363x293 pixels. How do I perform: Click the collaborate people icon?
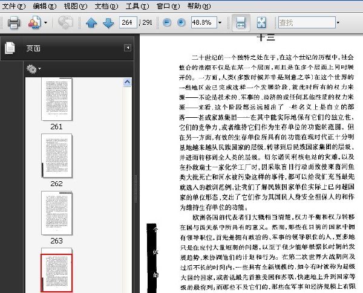[x=34, y=22]
